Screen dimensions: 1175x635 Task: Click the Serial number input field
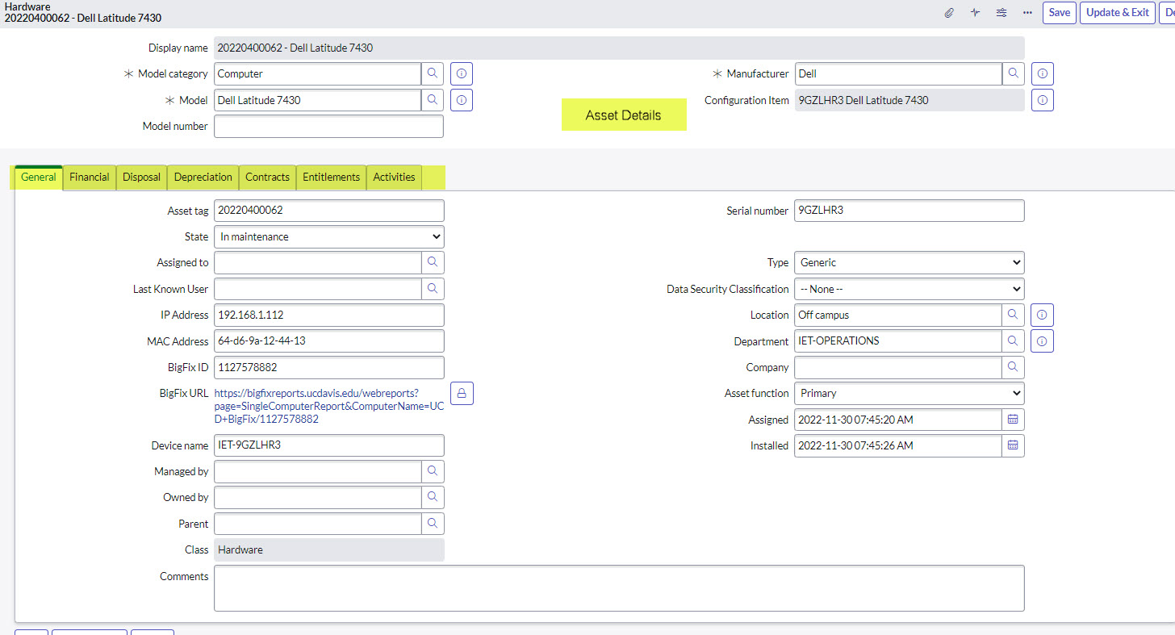(909, 211)
